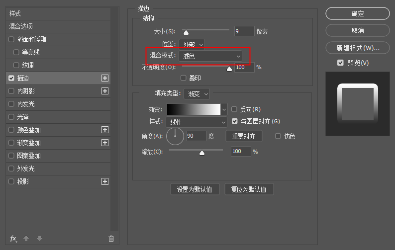Enable the 纹理 checkbox
Viewport: 395px width, 250px height.
16,65
